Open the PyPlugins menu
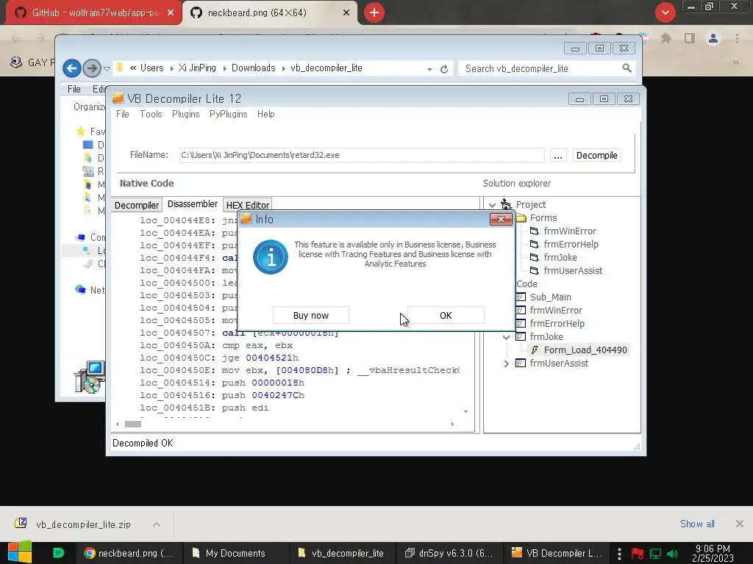The height and width of the screenshot is (564, 753). click(228, 114)
